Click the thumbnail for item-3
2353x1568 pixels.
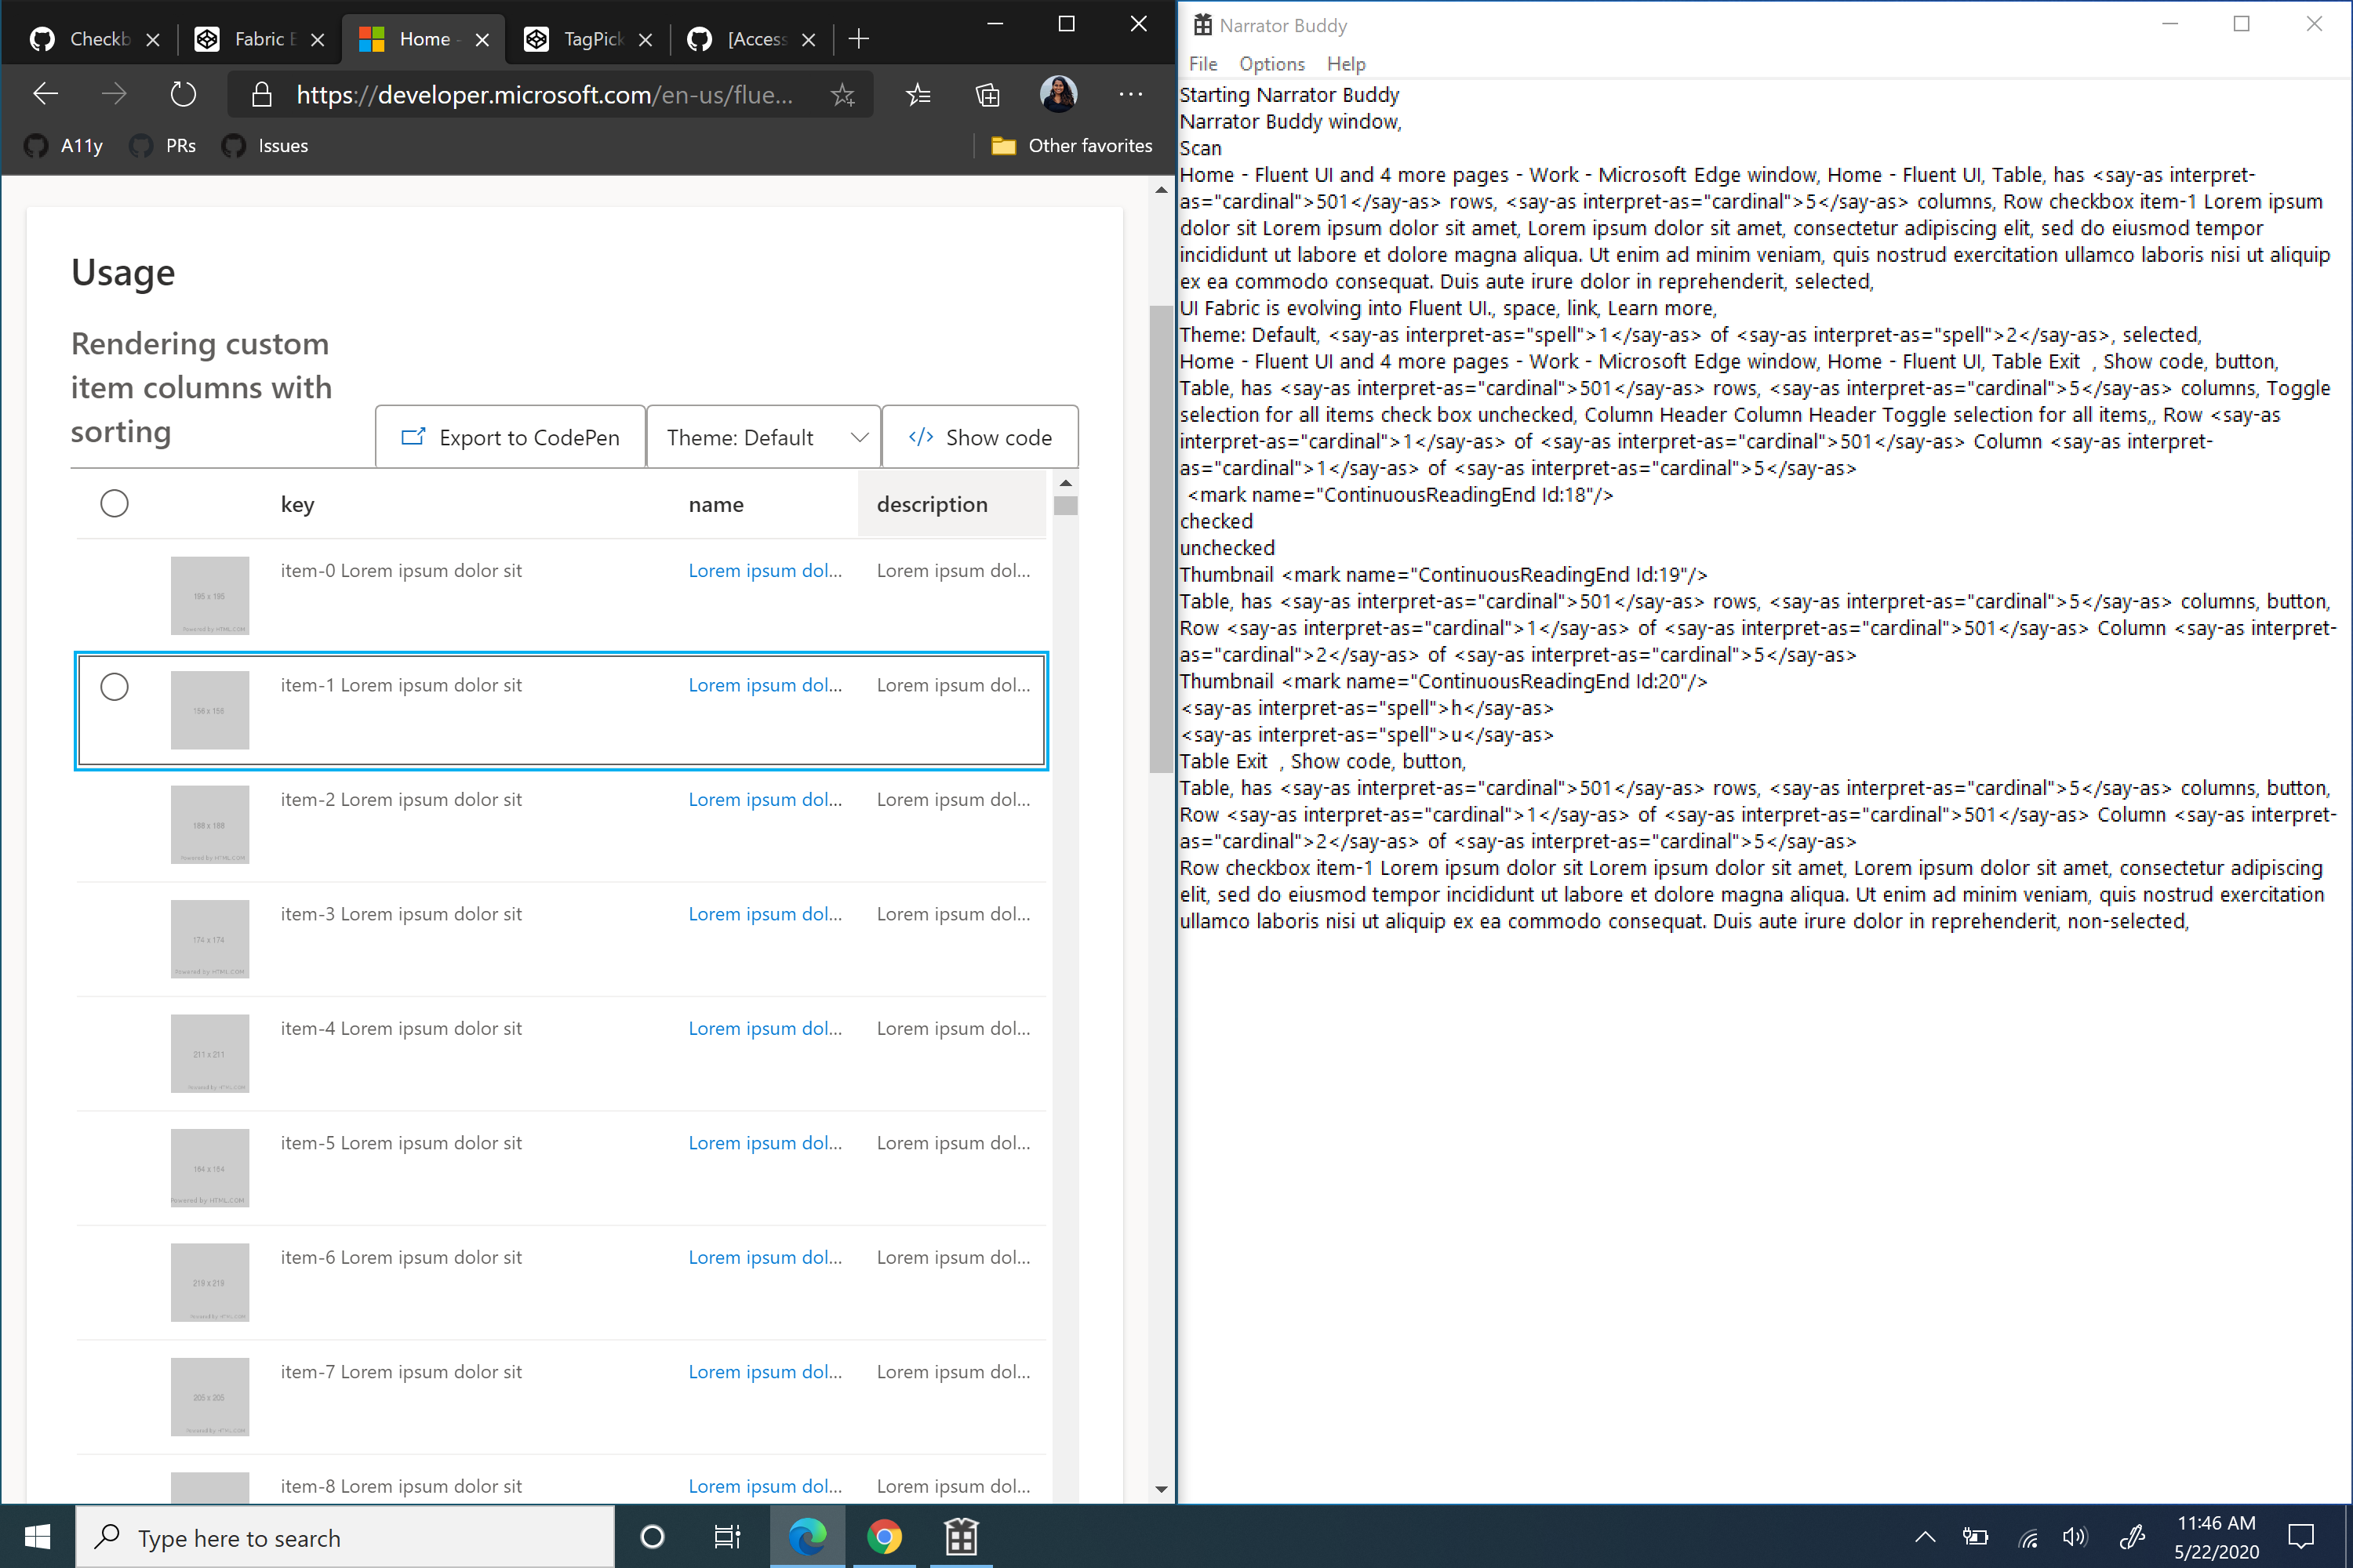pos(209,938)
